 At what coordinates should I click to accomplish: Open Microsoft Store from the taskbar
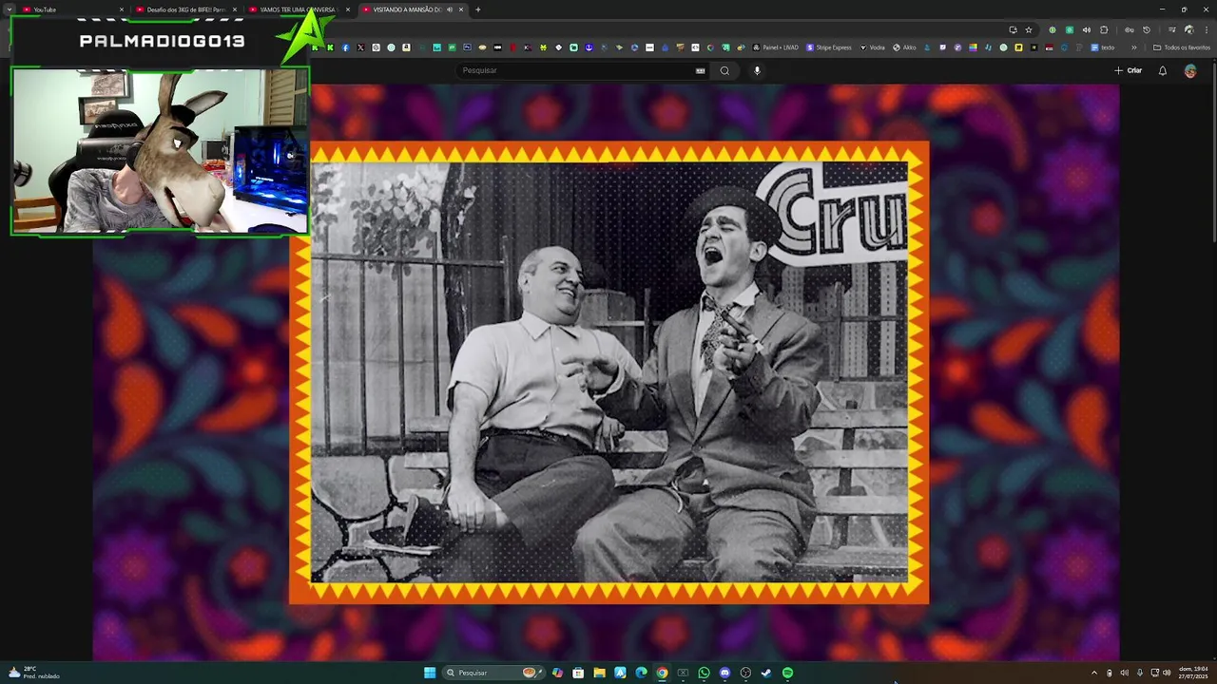pyautogui.click(x=578, y=673)
